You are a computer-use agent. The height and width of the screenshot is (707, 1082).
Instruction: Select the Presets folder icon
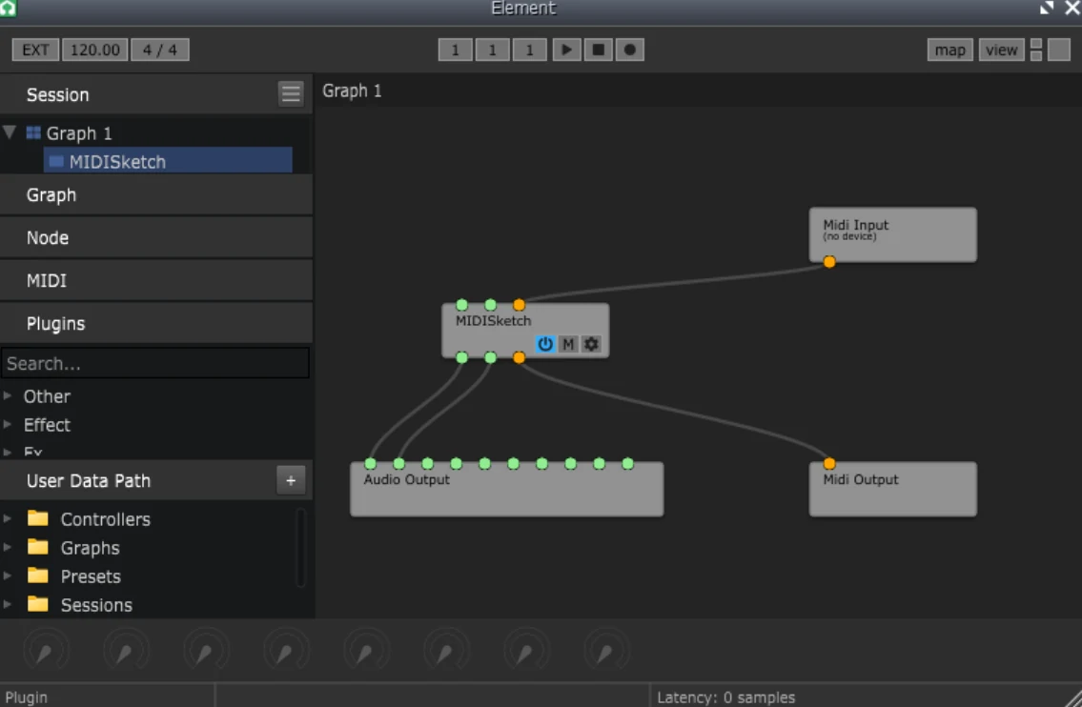point(38,576)
